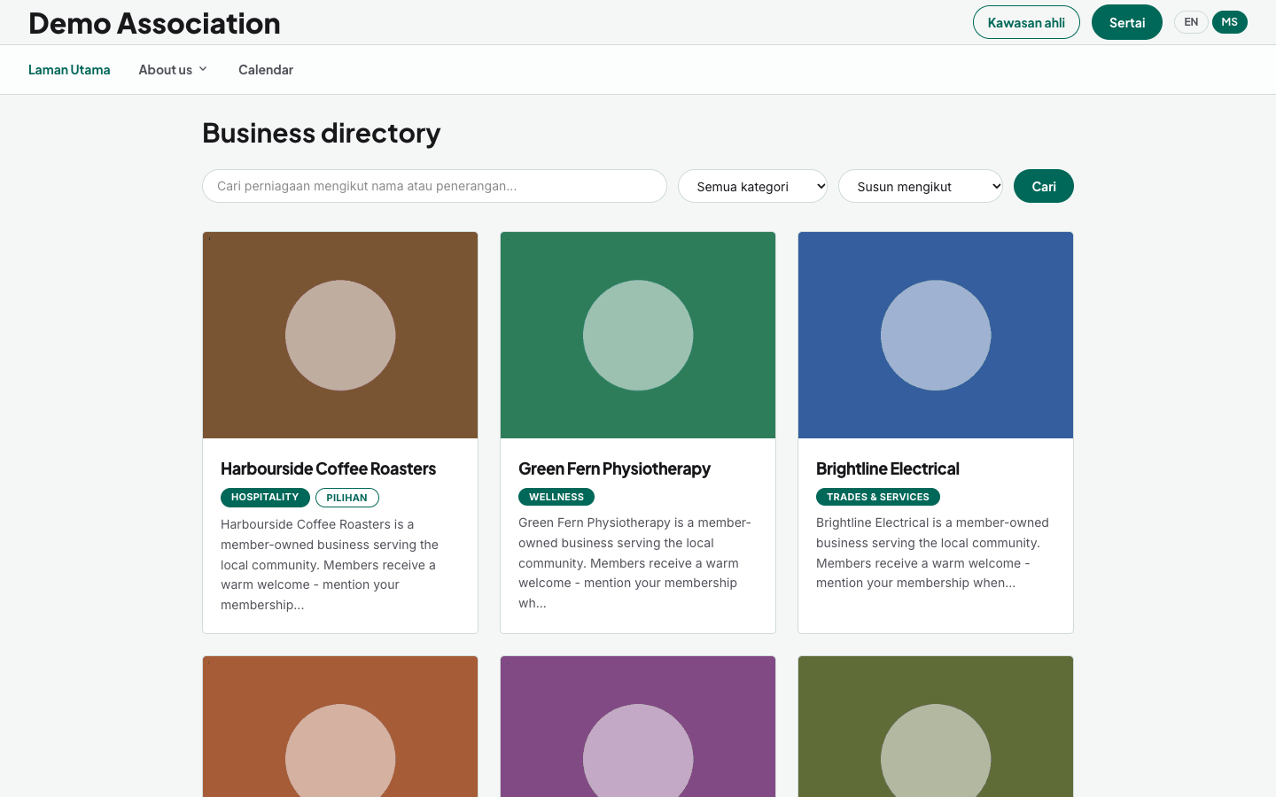This screenshot has width=1276, height=797.
Task: Click the Harbourside Coffee Roasters title
Action: click(x=328, y=468)
